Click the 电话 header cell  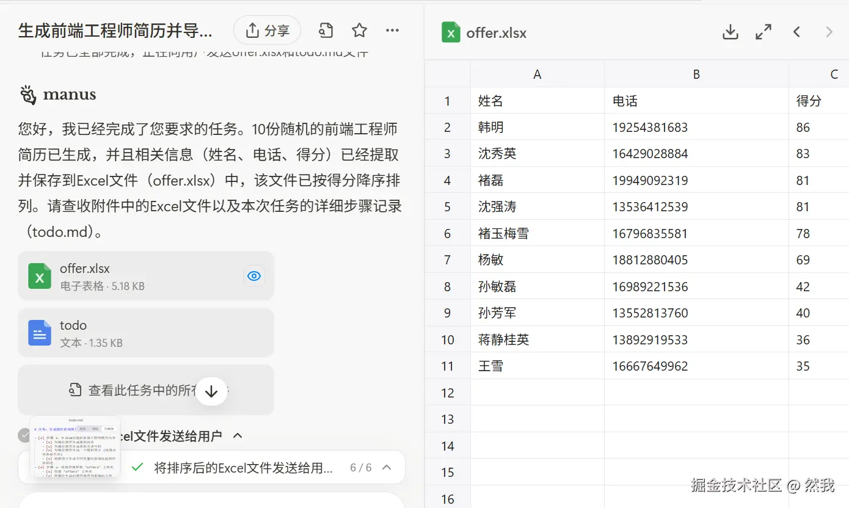click(x=697, y=101)
